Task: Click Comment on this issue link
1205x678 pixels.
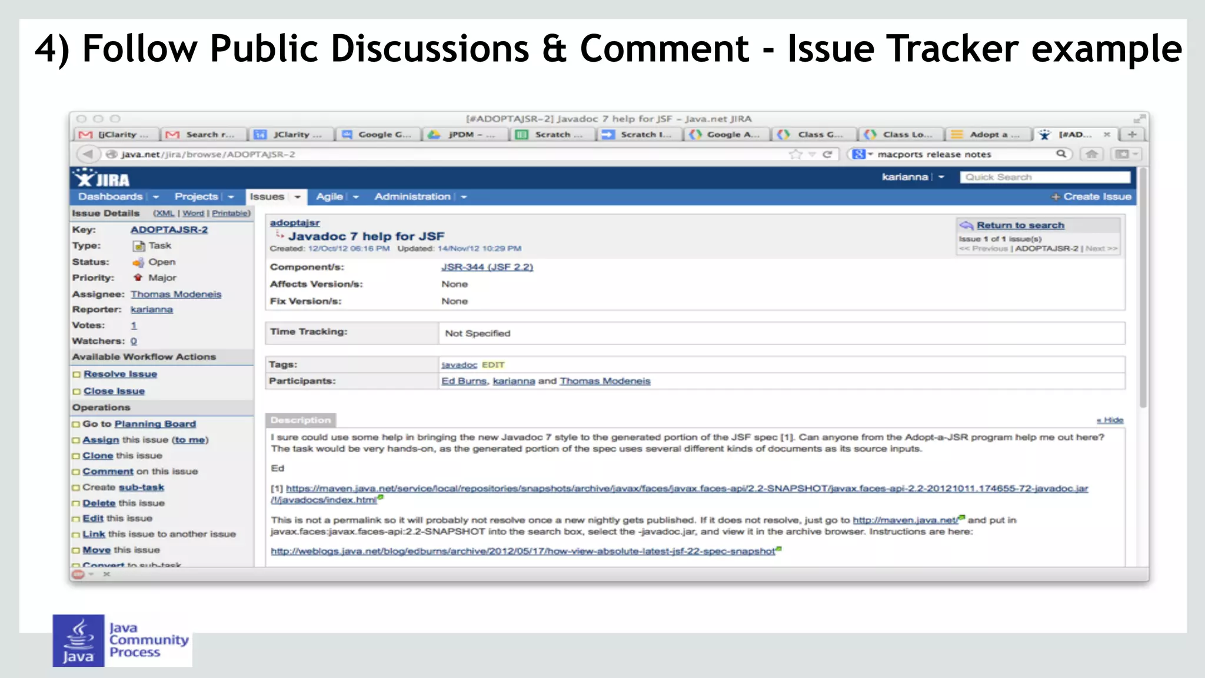Action: (108, 472)
